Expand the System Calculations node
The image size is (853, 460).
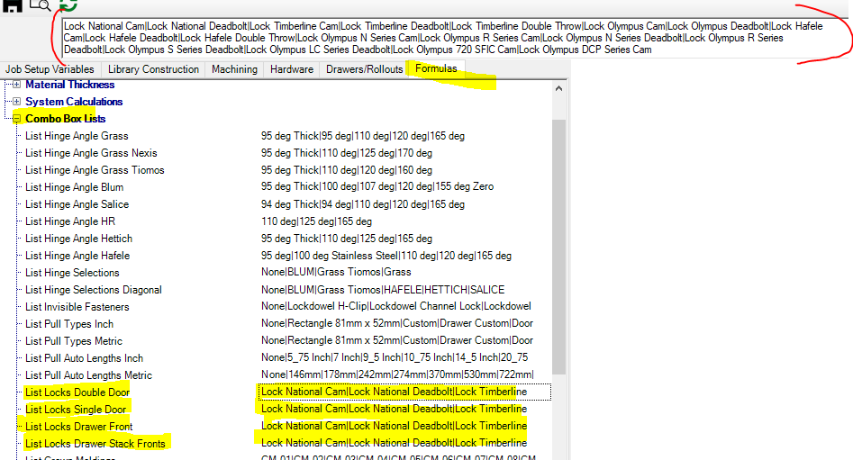(x=17, y=101)
